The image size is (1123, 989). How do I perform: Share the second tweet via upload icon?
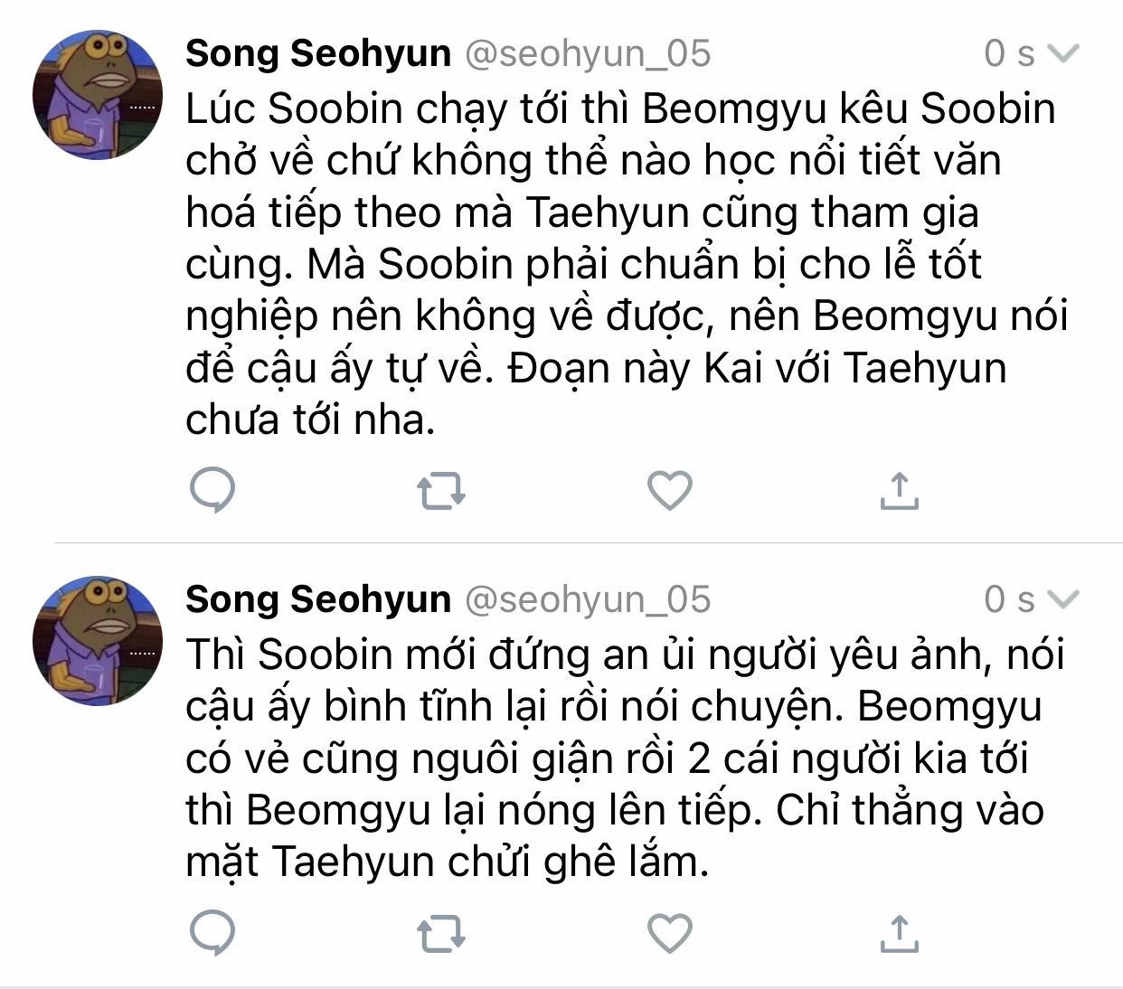pyautogui.click(x=899, y=934)
